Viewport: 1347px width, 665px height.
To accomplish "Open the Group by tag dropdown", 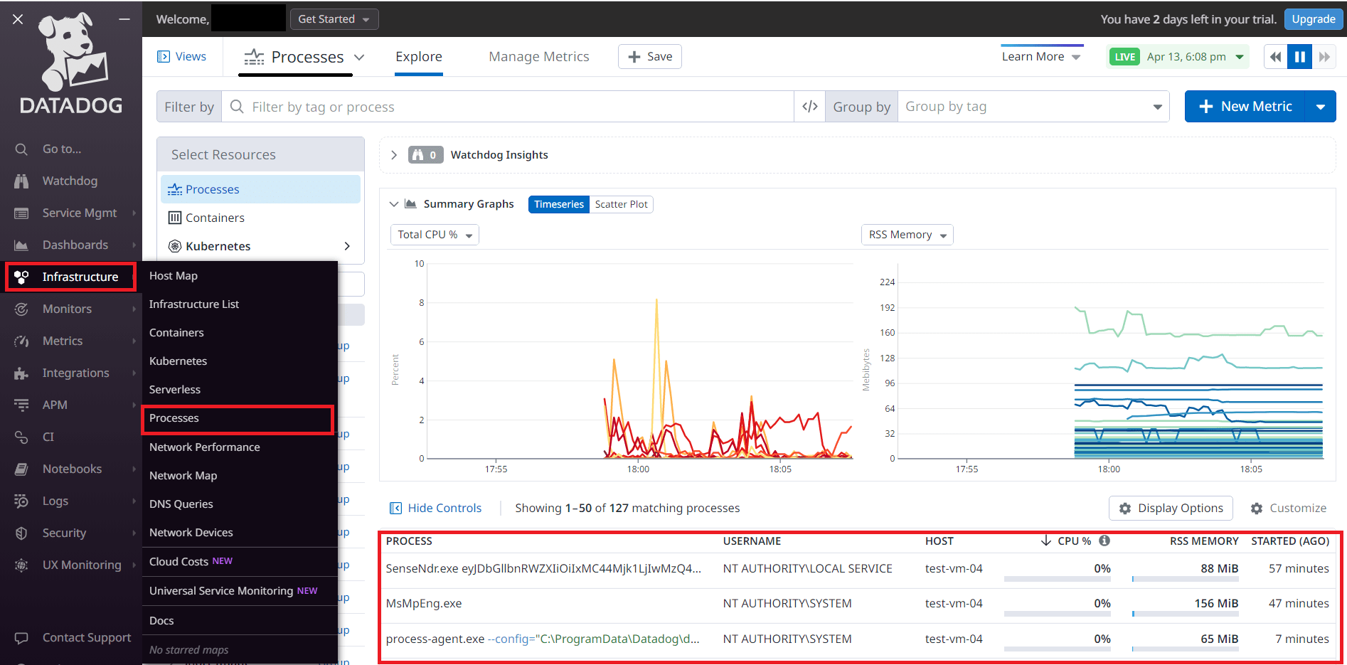I will 1033,107.
